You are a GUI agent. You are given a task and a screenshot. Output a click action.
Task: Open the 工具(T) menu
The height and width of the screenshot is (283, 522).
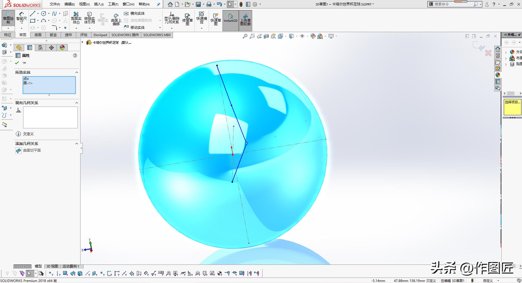[113, 4]
